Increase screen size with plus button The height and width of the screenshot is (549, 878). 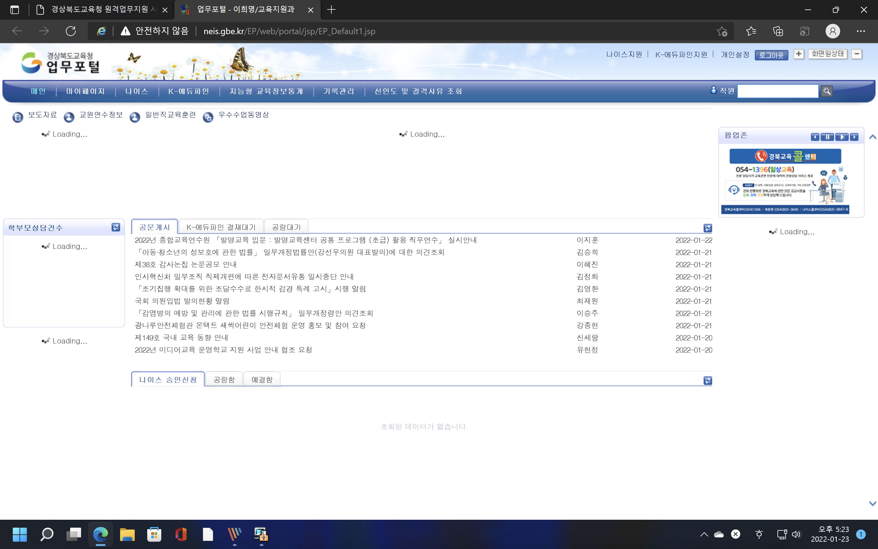coord(798,54)
